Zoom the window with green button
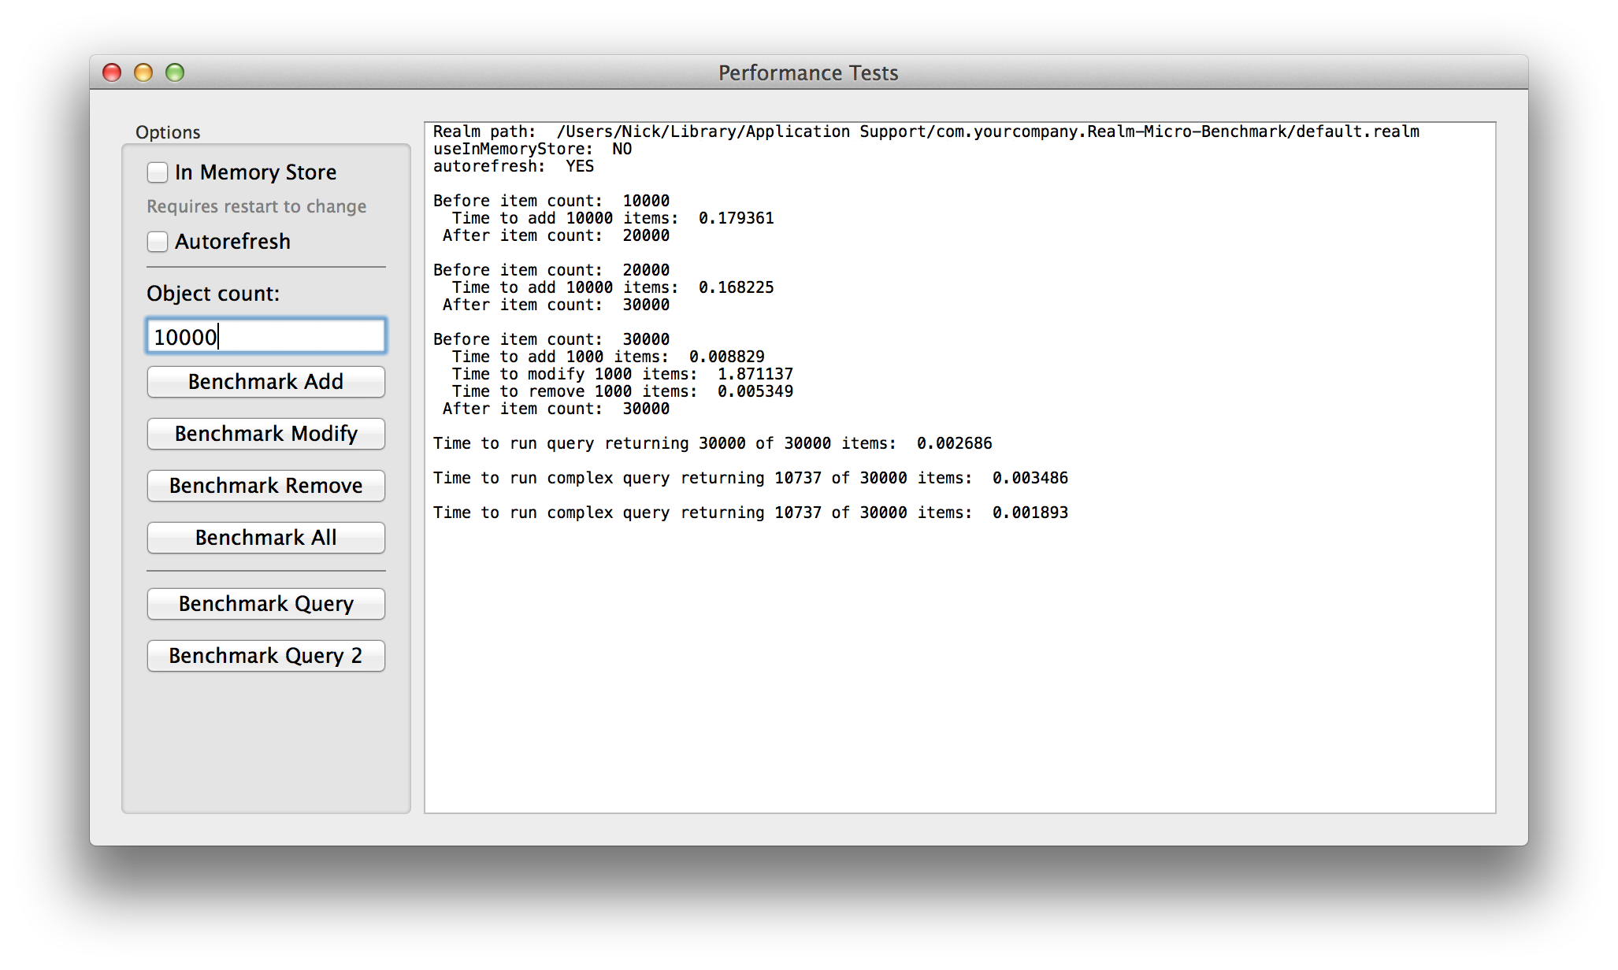The width and height of the screenshot is (1618, 970). pyautogui.click(x=175, y=72)
